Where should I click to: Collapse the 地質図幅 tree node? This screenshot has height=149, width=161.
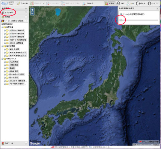click(x=2, y=27)
